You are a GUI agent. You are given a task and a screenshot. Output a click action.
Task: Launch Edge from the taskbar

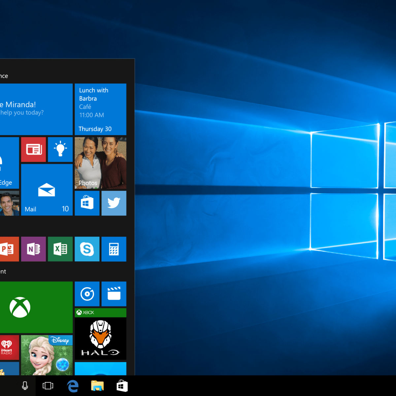coord(73,386)
